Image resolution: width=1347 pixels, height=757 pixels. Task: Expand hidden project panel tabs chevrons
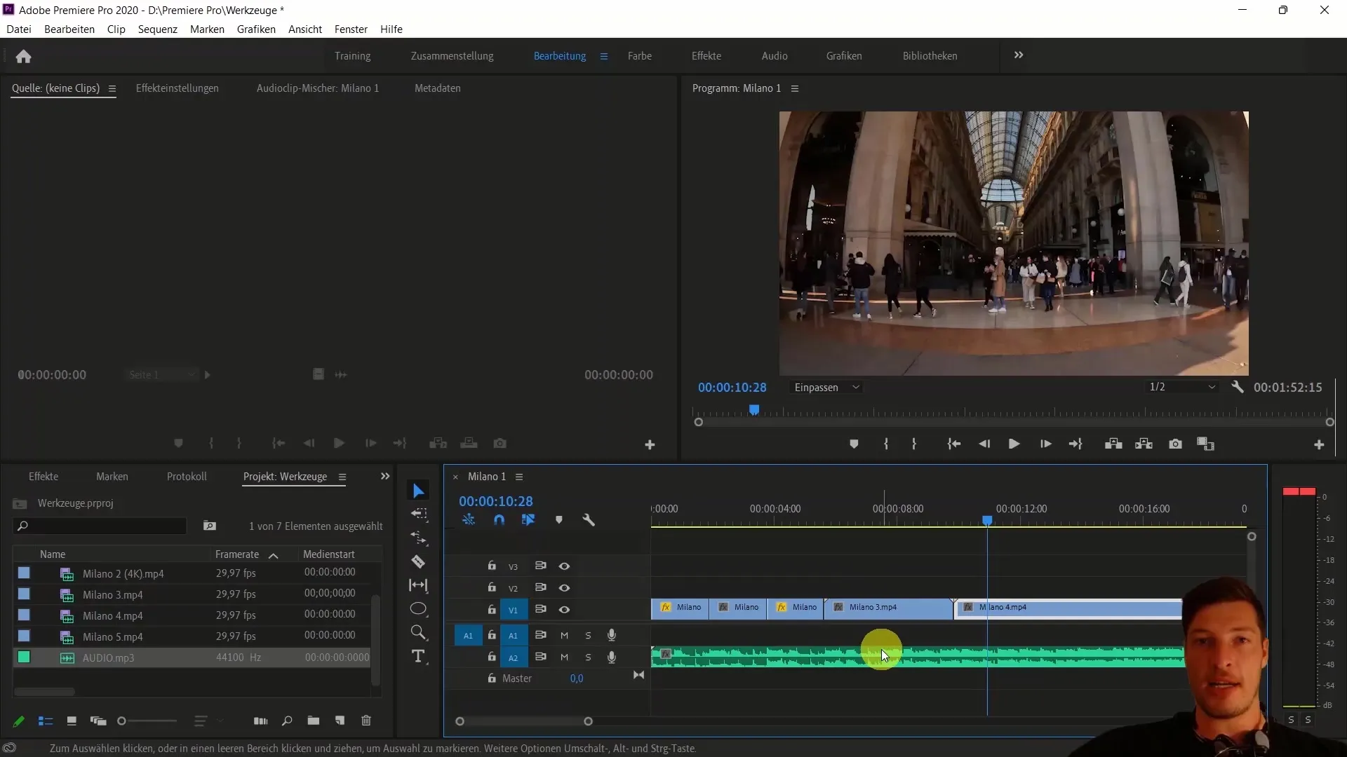[385, 476]
